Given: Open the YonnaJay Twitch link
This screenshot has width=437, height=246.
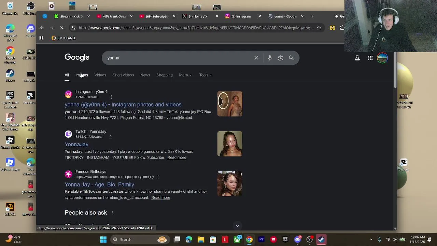Looking at the screenshot, I should (x=76, y=145).
